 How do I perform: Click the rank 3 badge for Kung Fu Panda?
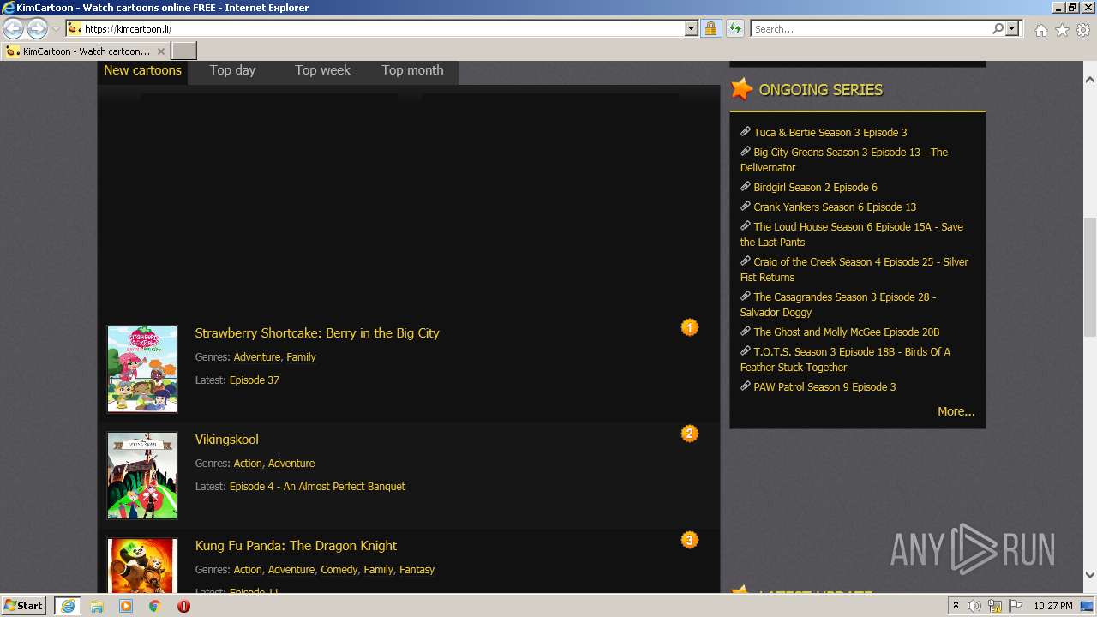[x=690, y=540]
